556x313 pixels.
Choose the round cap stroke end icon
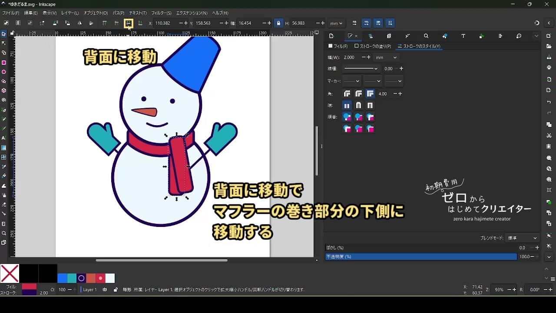pos(358,106)
